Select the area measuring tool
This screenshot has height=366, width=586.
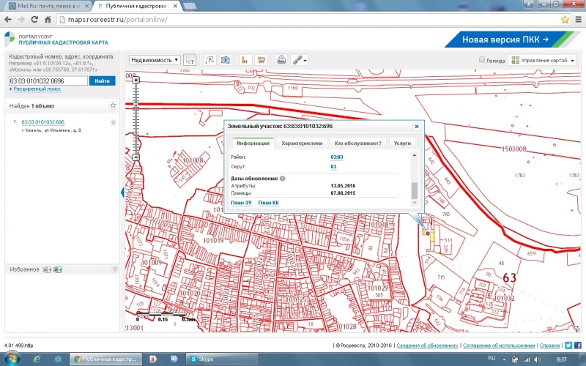262,60
